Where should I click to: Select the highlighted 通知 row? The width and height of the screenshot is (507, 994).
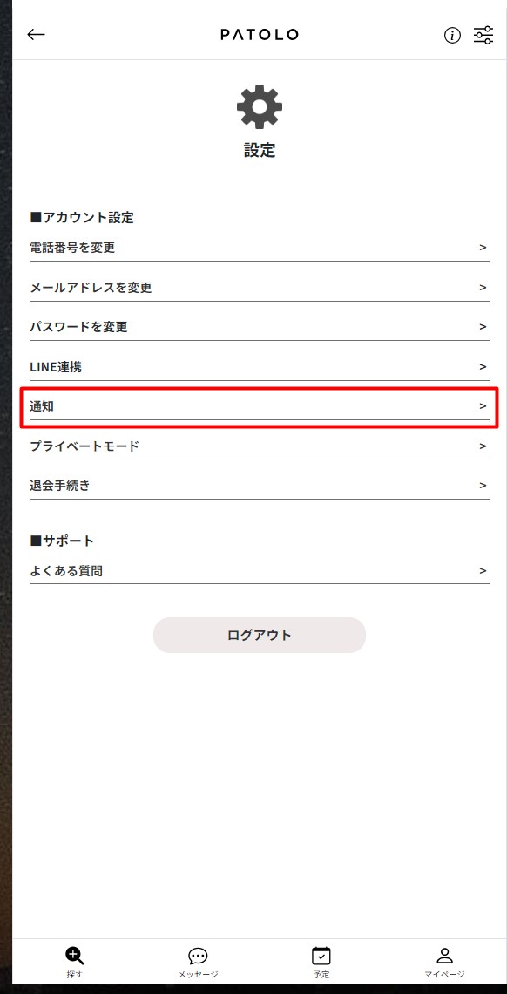tap(260, 407)
